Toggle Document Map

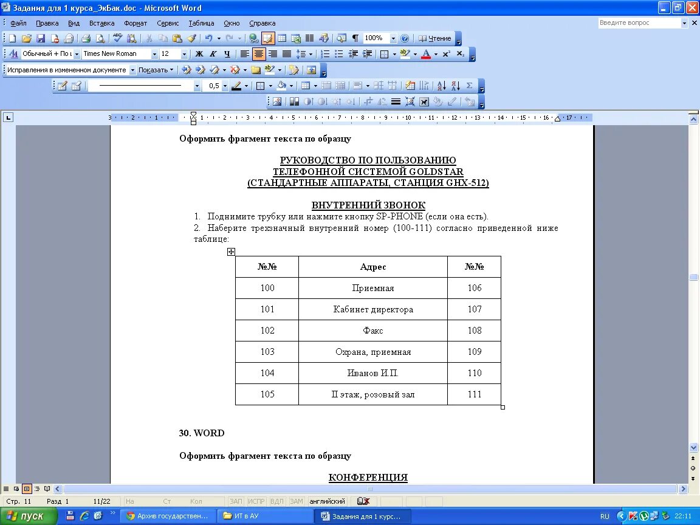tap(341, 38)
